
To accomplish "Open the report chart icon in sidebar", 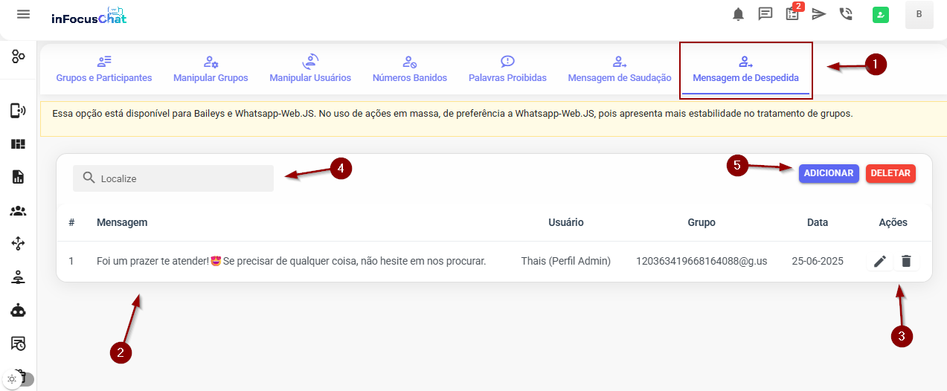I will [18, 177].
